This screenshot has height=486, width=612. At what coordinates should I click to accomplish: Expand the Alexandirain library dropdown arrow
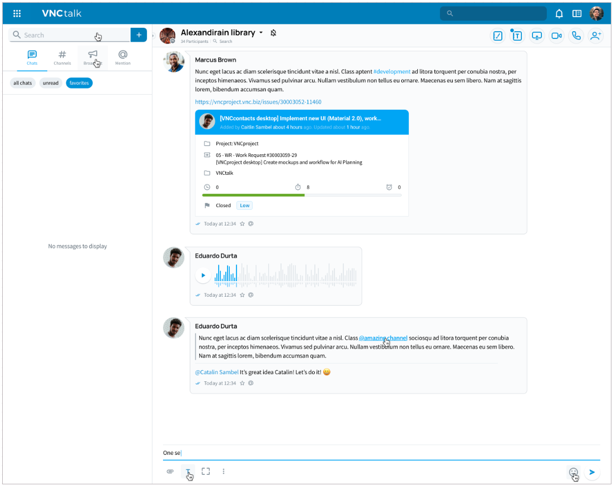click(261, 33)
